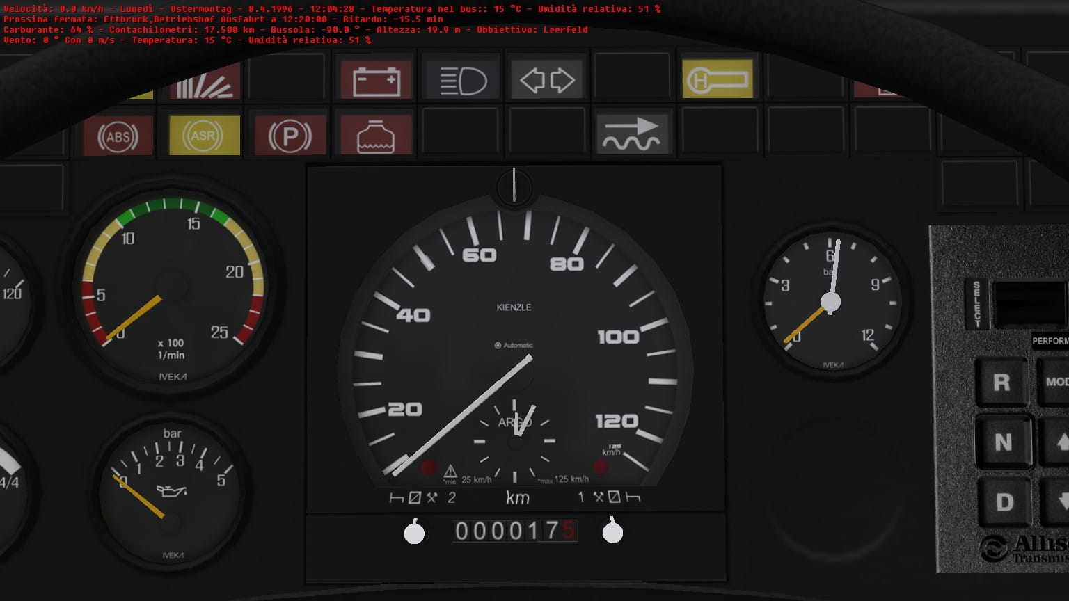Click the ABS warning light
This screenshot has height=601, width=1069.
pyautogui.click(x=118, y=136)
